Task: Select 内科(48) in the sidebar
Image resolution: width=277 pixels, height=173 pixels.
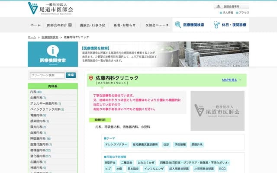Action: [36, 92]
